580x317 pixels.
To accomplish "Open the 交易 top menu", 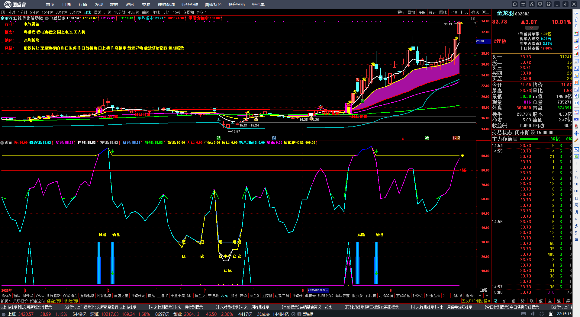I will pos(146,5).
